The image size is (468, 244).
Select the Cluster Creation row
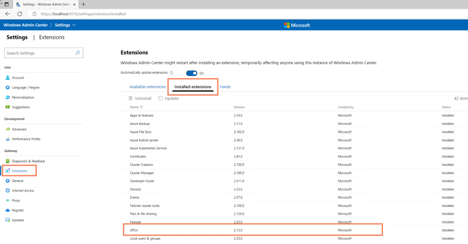coord(294,165)
